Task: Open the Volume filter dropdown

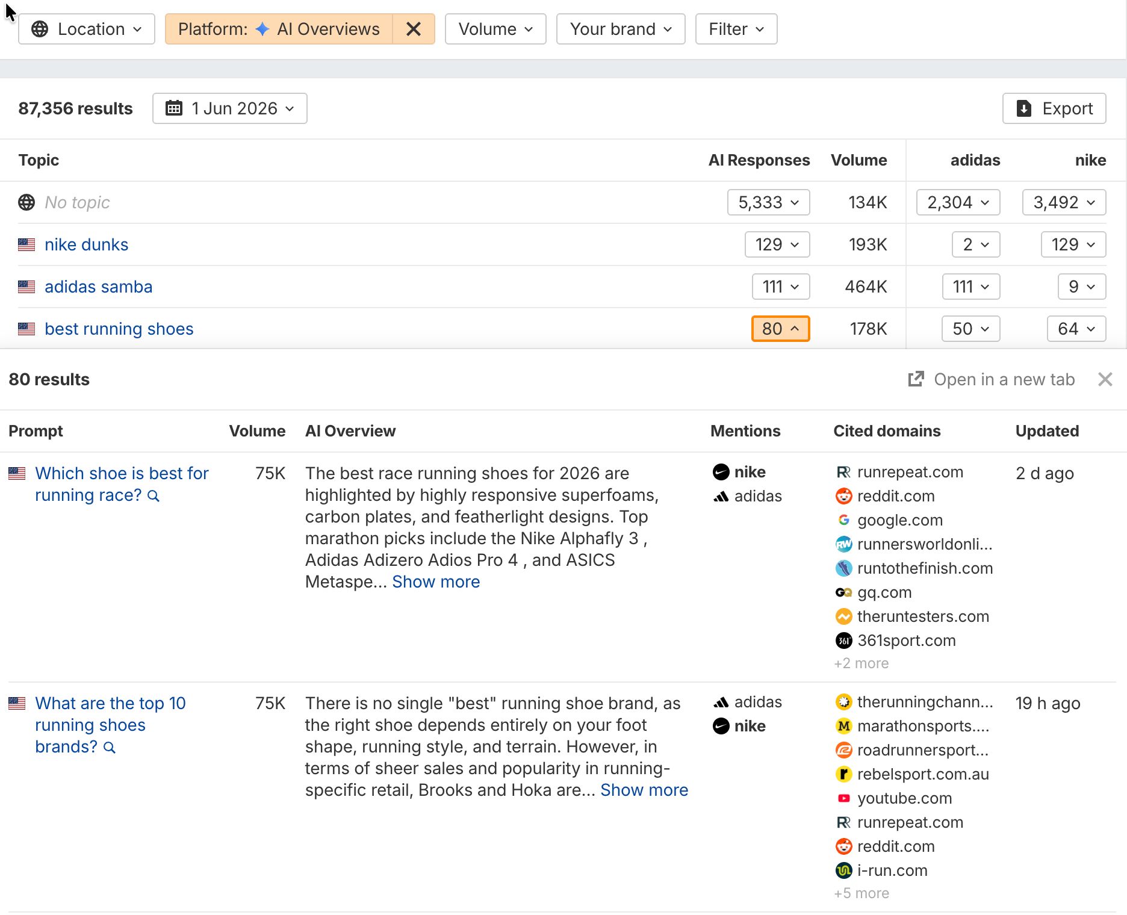Action: [495, 29]
